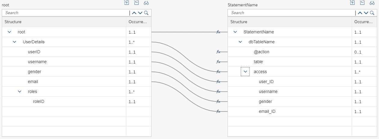This screenshot has width=379, height=139.
Task: Click glasses icon in the StatementName panel
Action: [372, 3]
